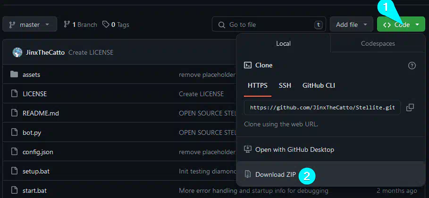Switch to the Codespaces tab
Viewport: 429px width, 198px height.
click(378, 43)
